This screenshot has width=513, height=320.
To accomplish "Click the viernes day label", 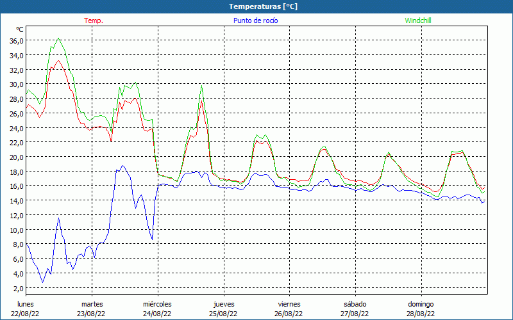I will point(289,305).
